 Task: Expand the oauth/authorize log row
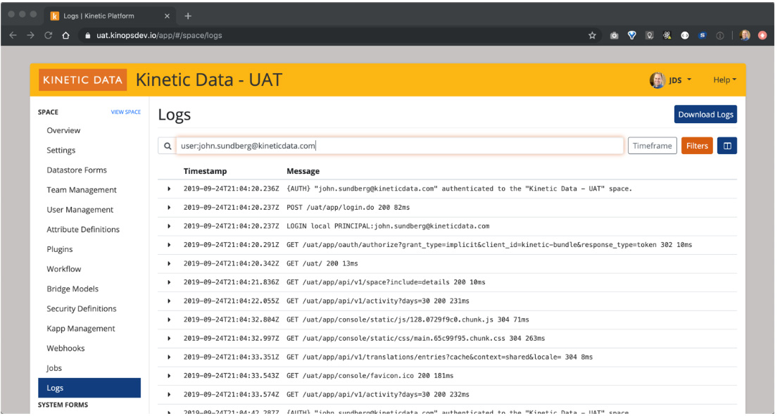point(169,245)
